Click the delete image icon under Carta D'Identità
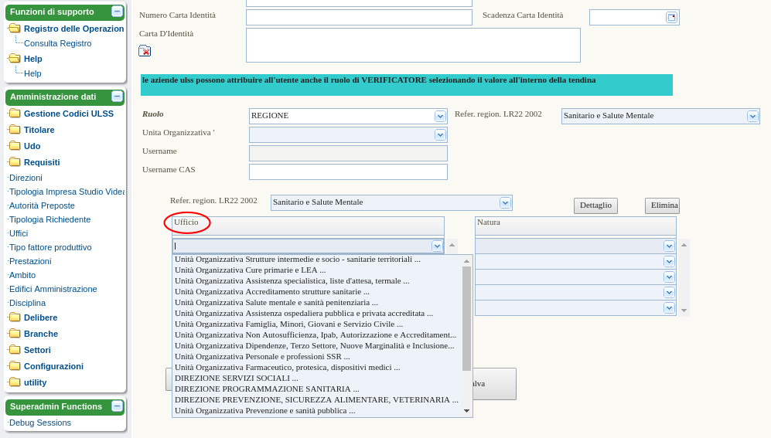This screenshot has width=771, height=438. tap(145, 51)
